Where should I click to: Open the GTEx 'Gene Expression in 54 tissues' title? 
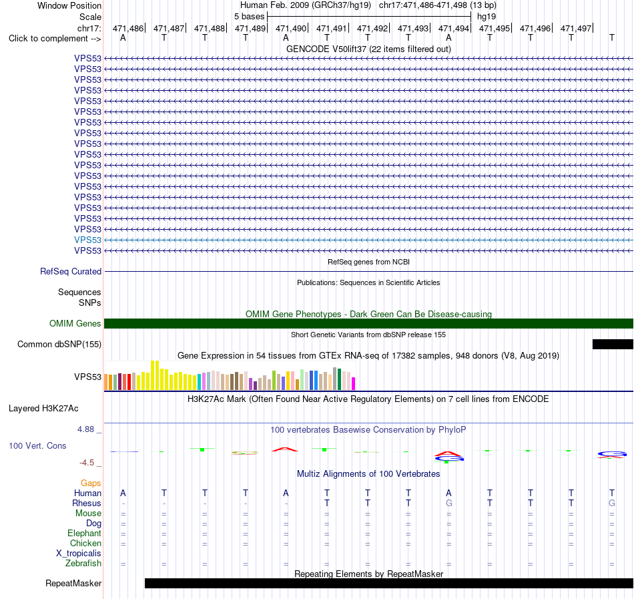click(368, 355)
